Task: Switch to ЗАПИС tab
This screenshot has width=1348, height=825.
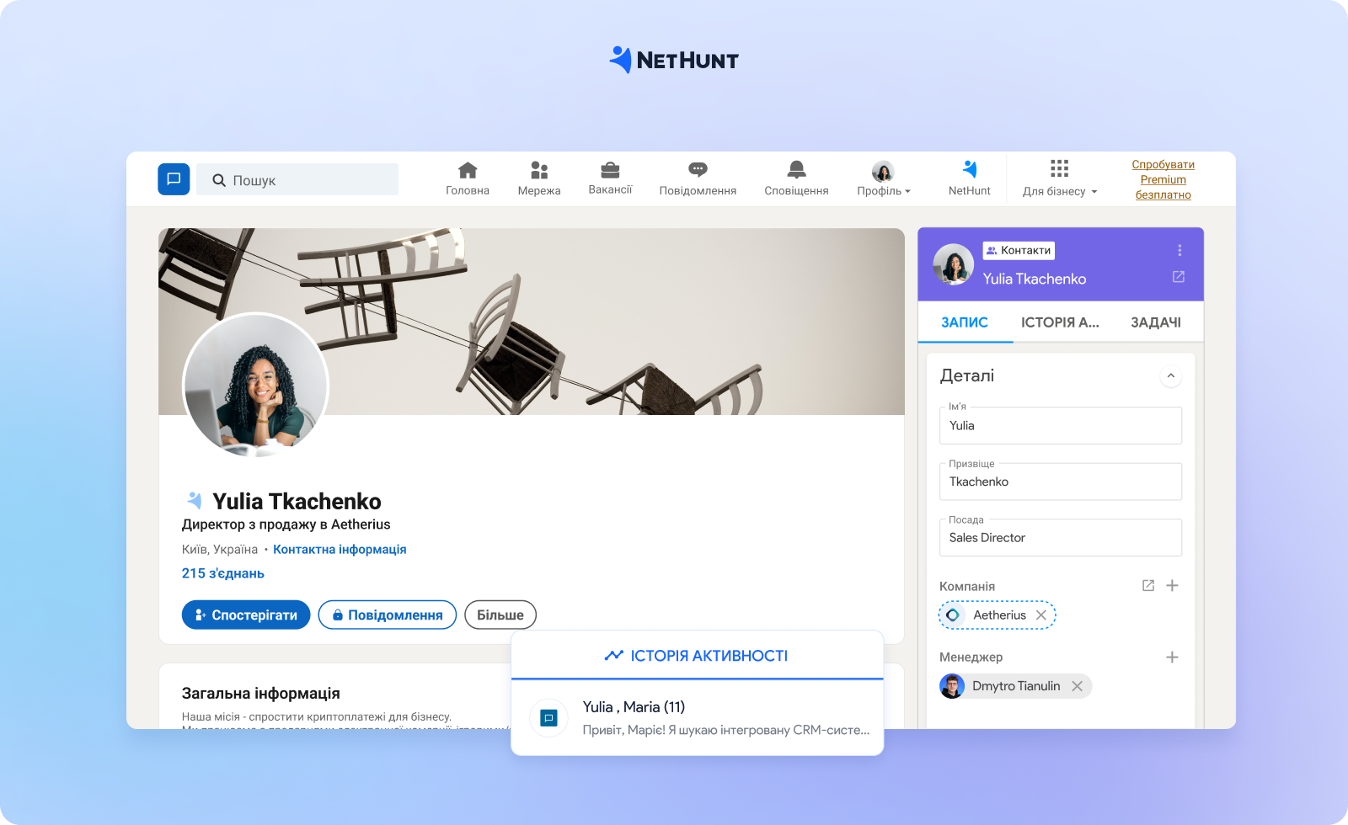Action: [x=965, y=322]
